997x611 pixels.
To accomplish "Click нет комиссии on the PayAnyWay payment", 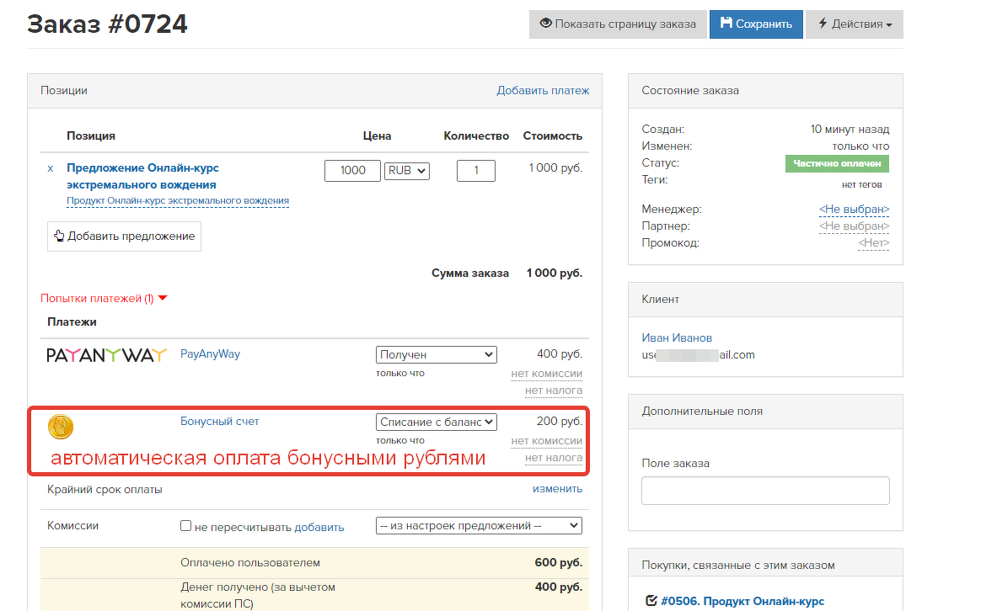I will pos(547,373).
